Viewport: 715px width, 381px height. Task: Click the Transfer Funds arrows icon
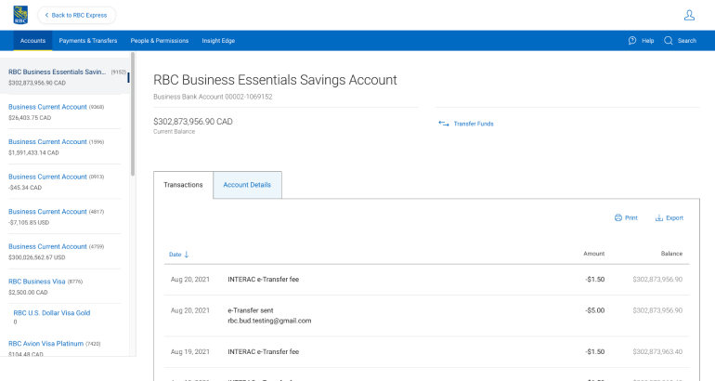click(x=443, y=123)
